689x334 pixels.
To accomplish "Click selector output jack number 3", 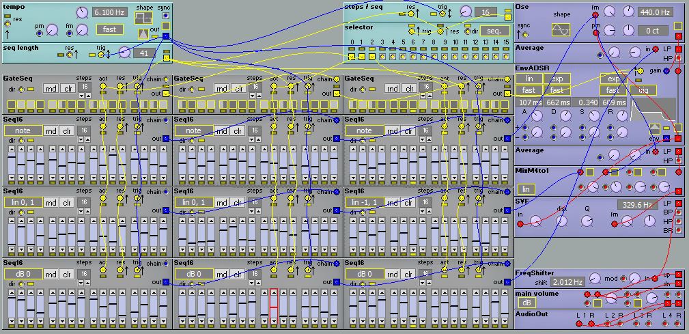I will pos(382,57).
